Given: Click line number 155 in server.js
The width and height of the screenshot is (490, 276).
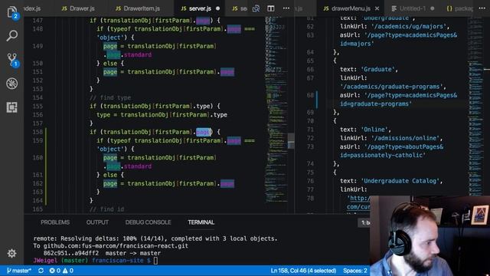Looking at the screenshot, I should click(38, 106).
